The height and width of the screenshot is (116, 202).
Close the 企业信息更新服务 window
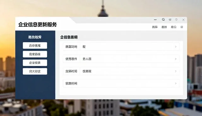tap(183, 20)
